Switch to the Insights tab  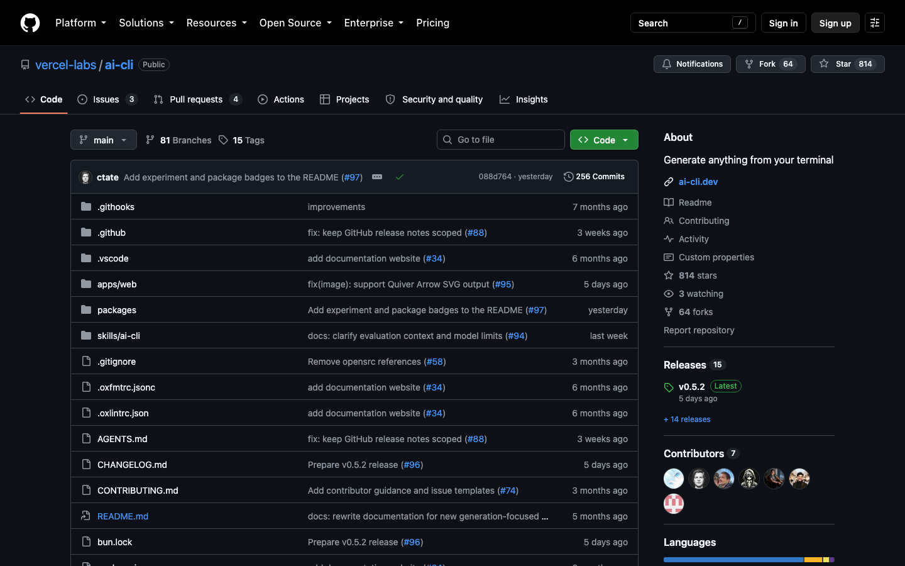point(524,99)
